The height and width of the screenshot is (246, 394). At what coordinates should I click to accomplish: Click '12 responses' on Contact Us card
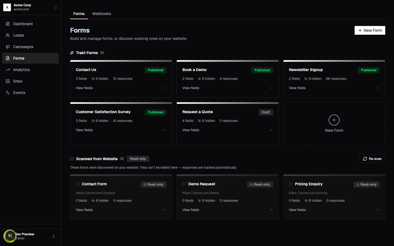(123, 79)
